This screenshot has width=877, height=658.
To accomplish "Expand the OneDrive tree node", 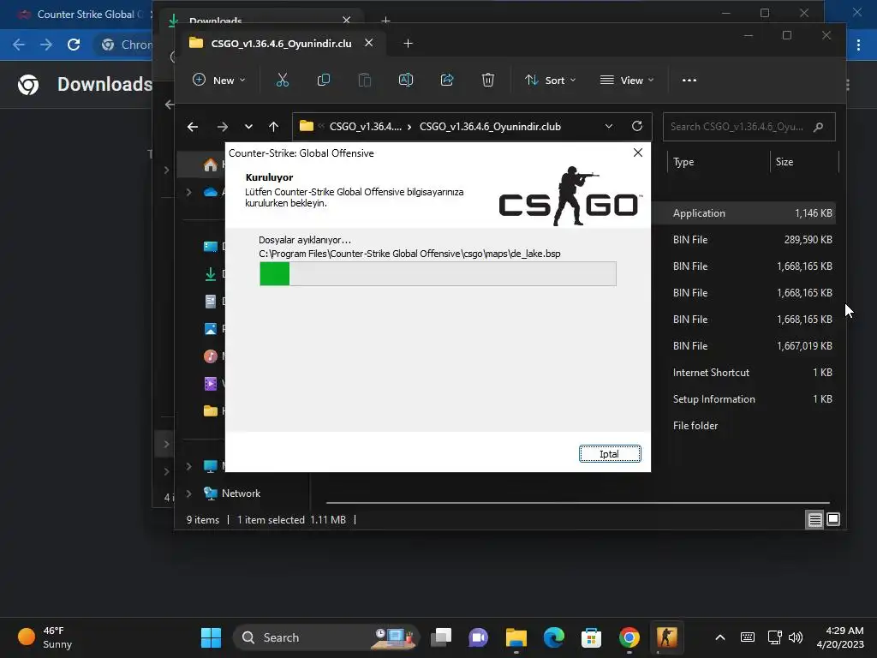I will click(x=189, y=192).
